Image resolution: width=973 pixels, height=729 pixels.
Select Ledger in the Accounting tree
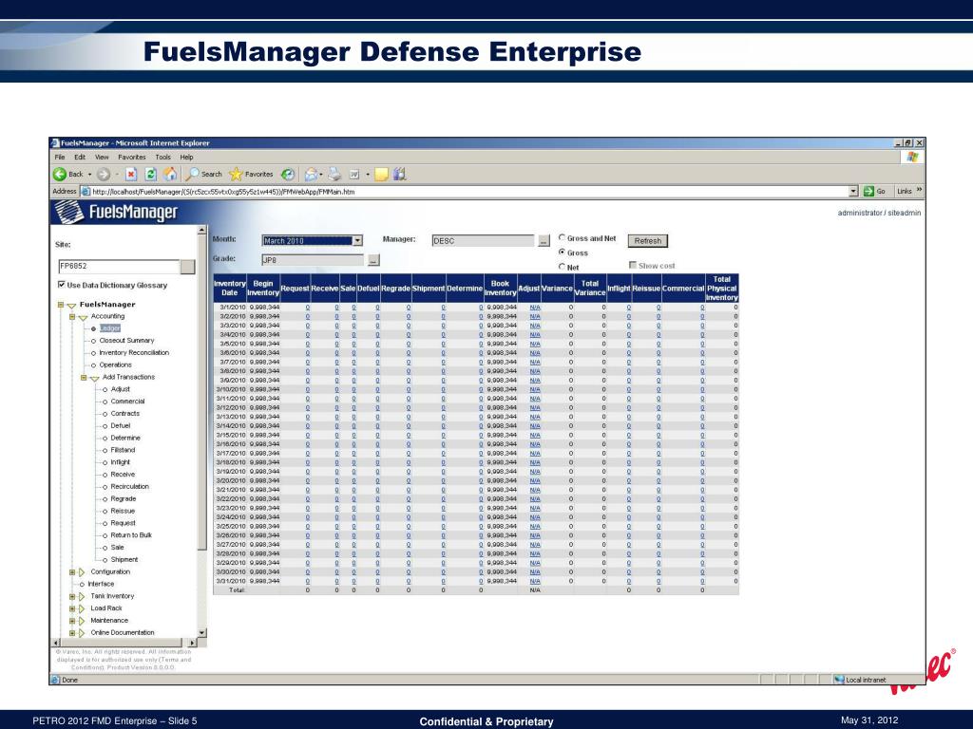point(110,327)
